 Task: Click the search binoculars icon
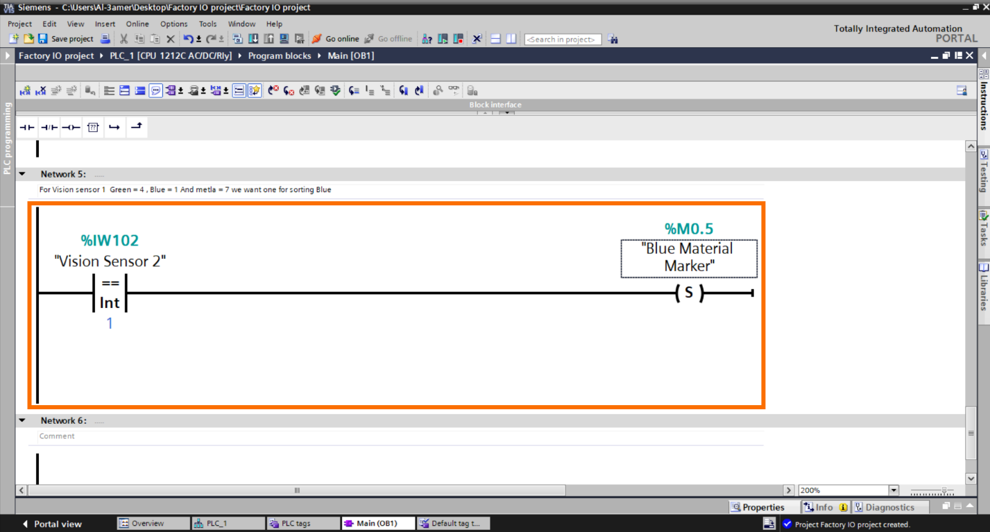coord(613,39)
